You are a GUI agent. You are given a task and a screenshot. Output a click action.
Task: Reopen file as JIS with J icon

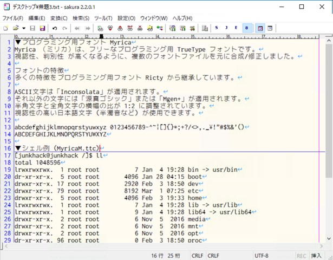click(x=226, y=28)
